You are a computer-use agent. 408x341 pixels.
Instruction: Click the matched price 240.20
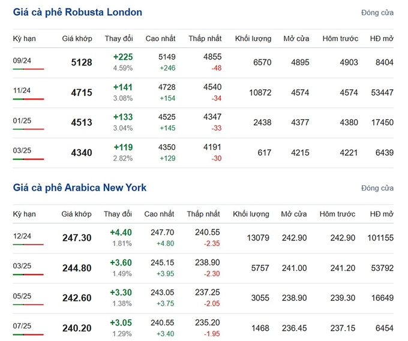click(x=77, y=328)
